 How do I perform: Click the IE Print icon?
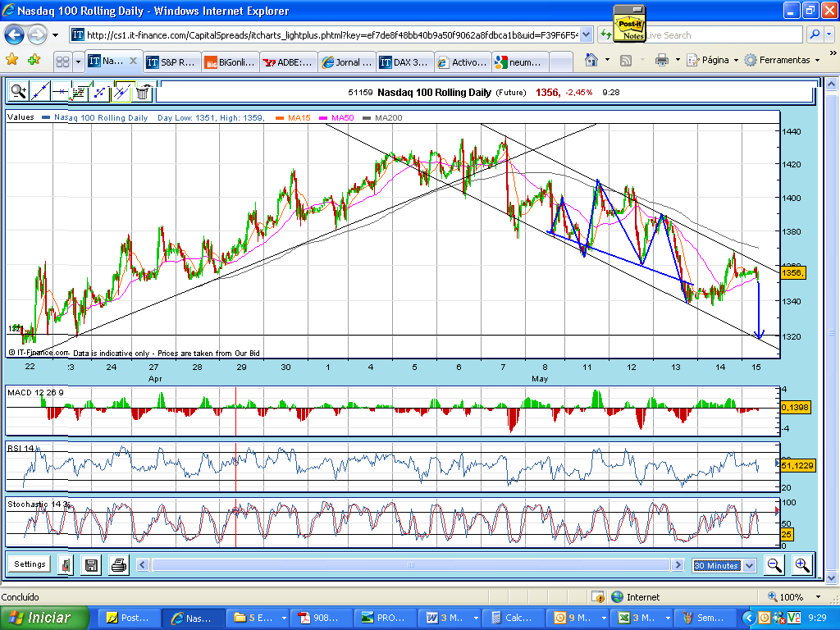point(662,60)
